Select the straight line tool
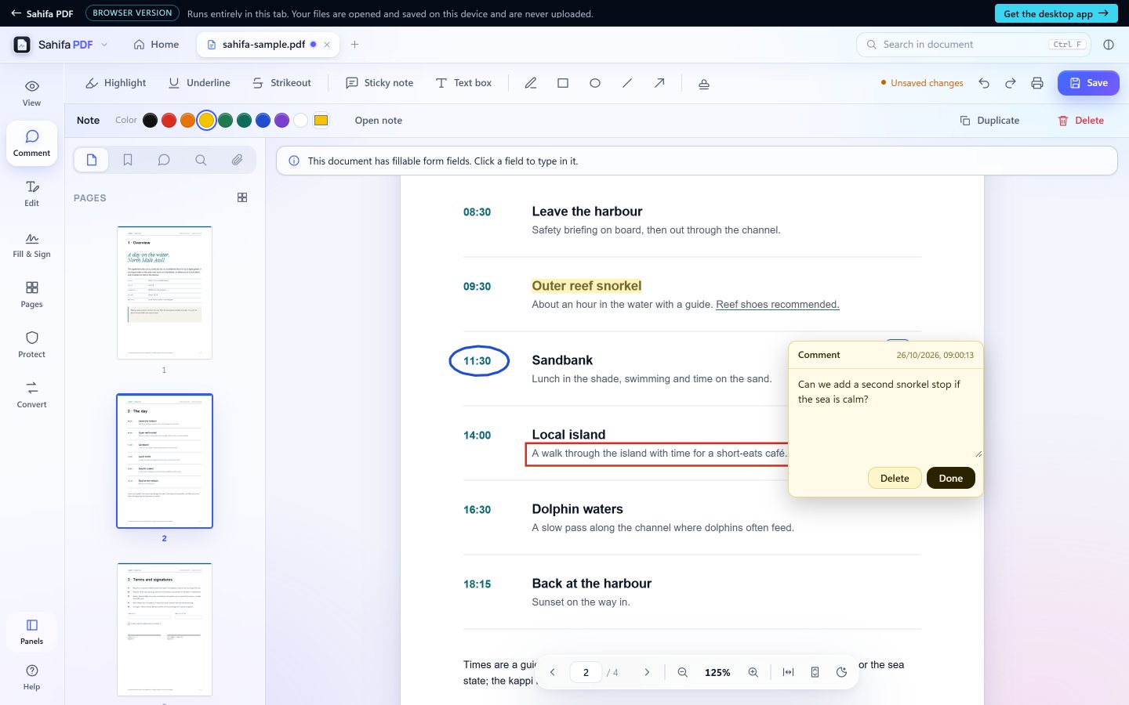 [x=627, y=83]
